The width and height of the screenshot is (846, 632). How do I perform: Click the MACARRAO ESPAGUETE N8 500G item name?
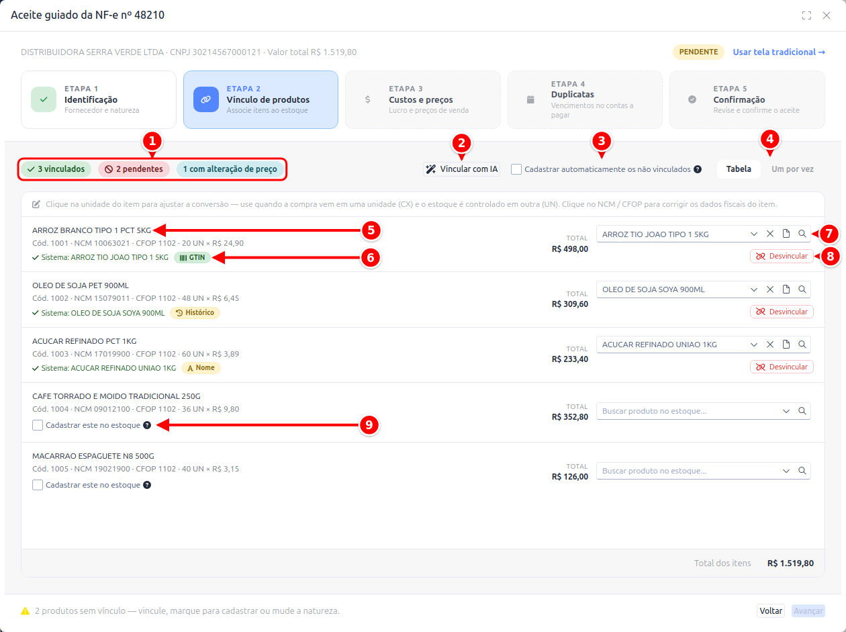pyautogui.click(x=93, y=456)
